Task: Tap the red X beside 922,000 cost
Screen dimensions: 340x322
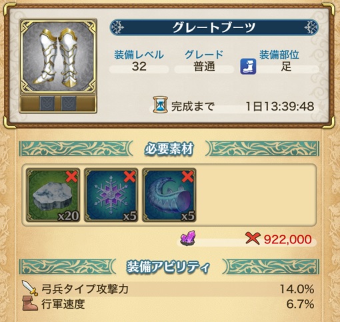Action: [x=253, y=238]
